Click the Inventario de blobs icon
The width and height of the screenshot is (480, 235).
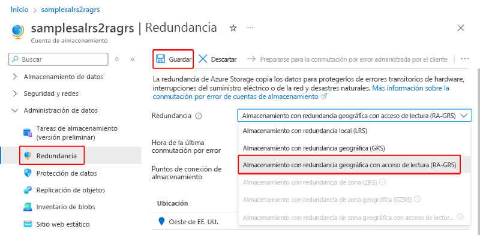tap(28, 207)
